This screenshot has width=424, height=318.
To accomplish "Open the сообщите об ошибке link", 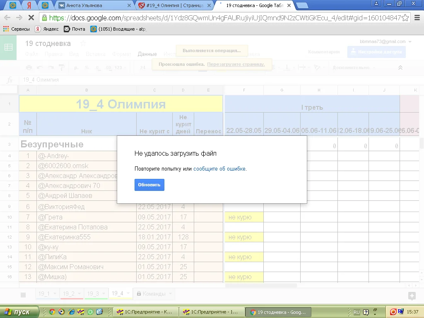I will click(219, 169).
